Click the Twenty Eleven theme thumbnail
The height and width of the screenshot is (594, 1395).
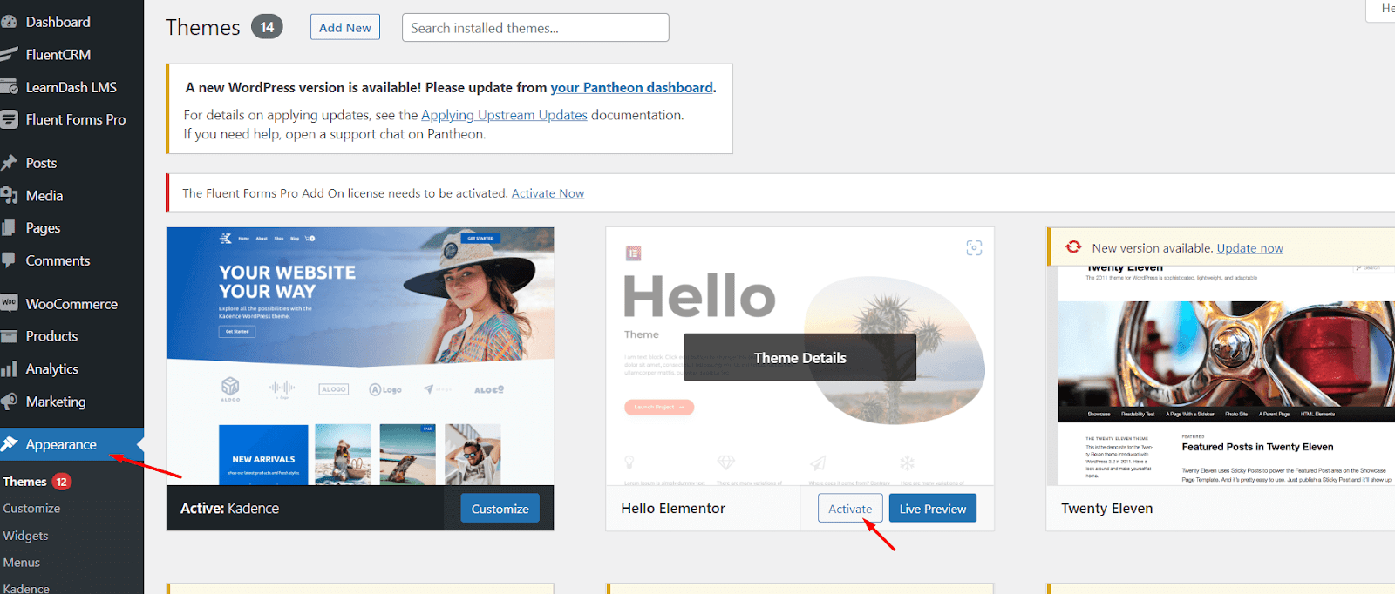click(x=1227, y=375)
